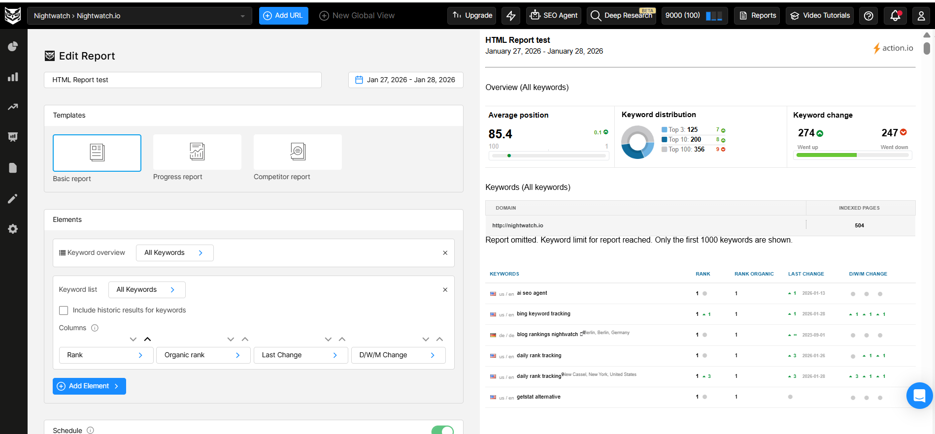This screenshot has width=935, height=434.
Task: Move Organic rank column down arrow
Action: [231, 339]
